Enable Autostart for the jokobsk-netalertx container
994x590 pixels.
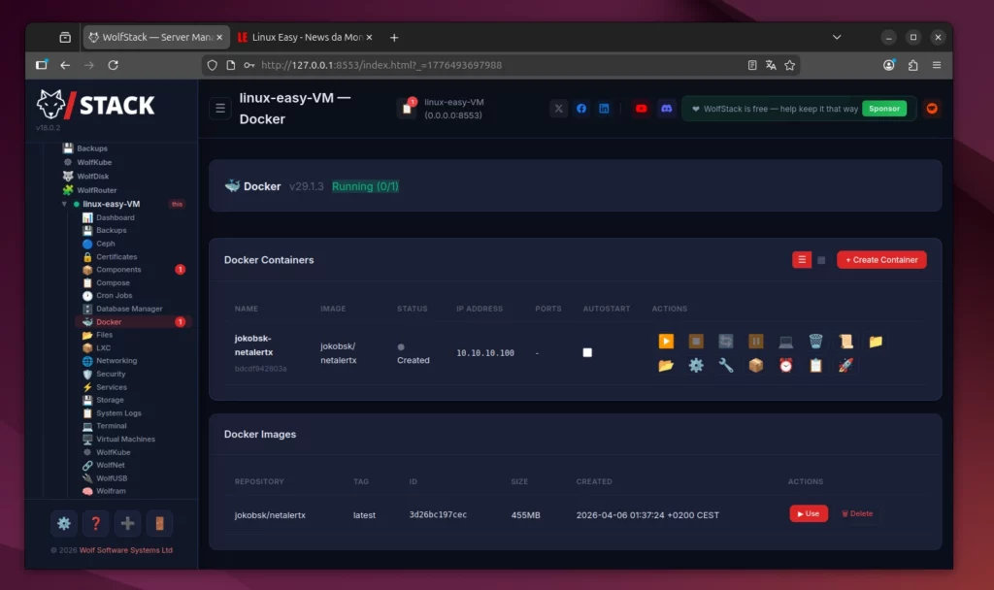(586, 353)
